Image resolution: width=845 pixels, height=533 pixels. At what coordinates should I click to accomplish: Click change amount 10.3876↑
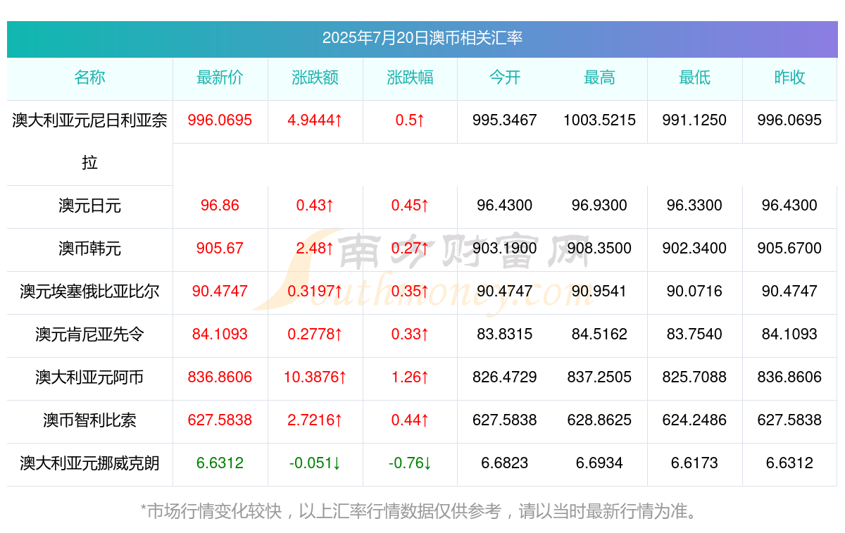pos(315,377)
